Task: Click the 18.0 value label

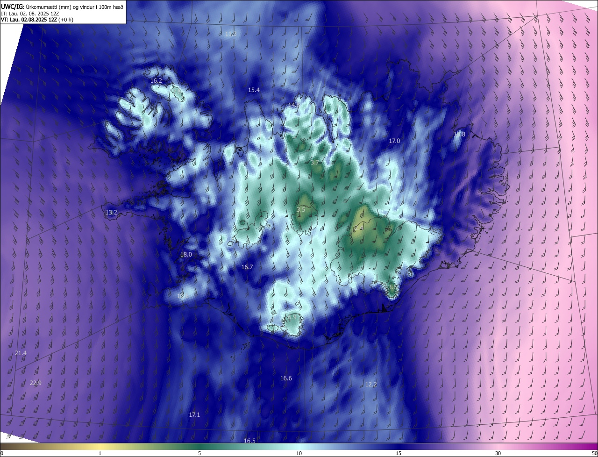Action: coord(186,255)
